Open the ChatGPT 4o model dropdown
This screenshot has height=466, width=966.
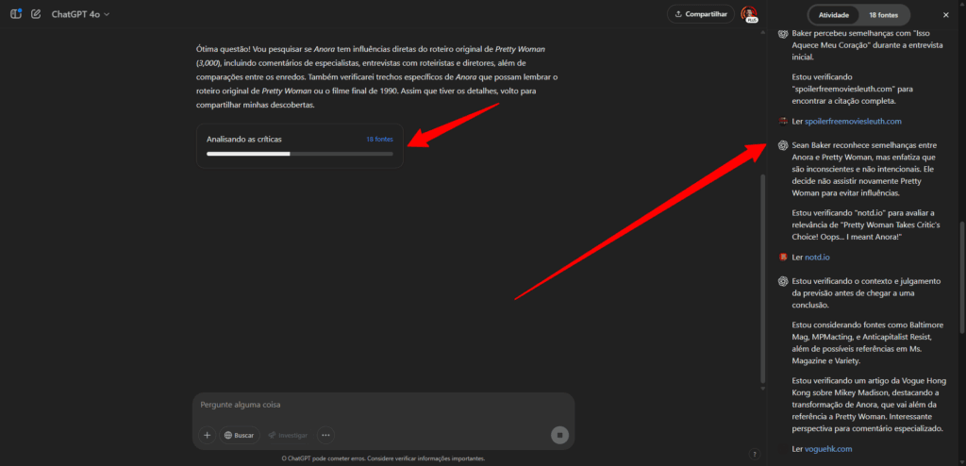point(80,13)
